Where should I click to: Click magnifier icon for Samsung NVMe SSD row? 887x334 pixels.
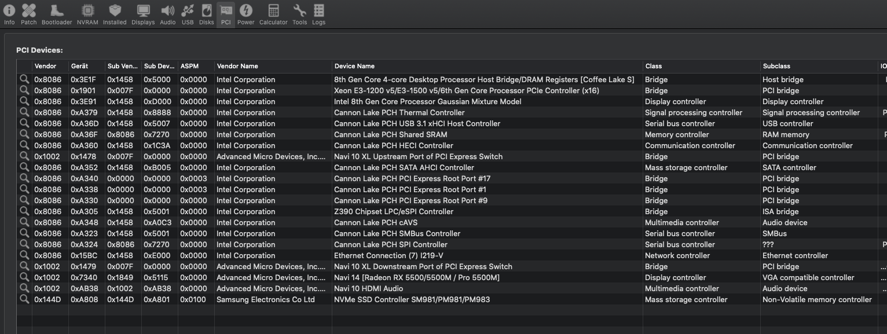pos(24,299)
